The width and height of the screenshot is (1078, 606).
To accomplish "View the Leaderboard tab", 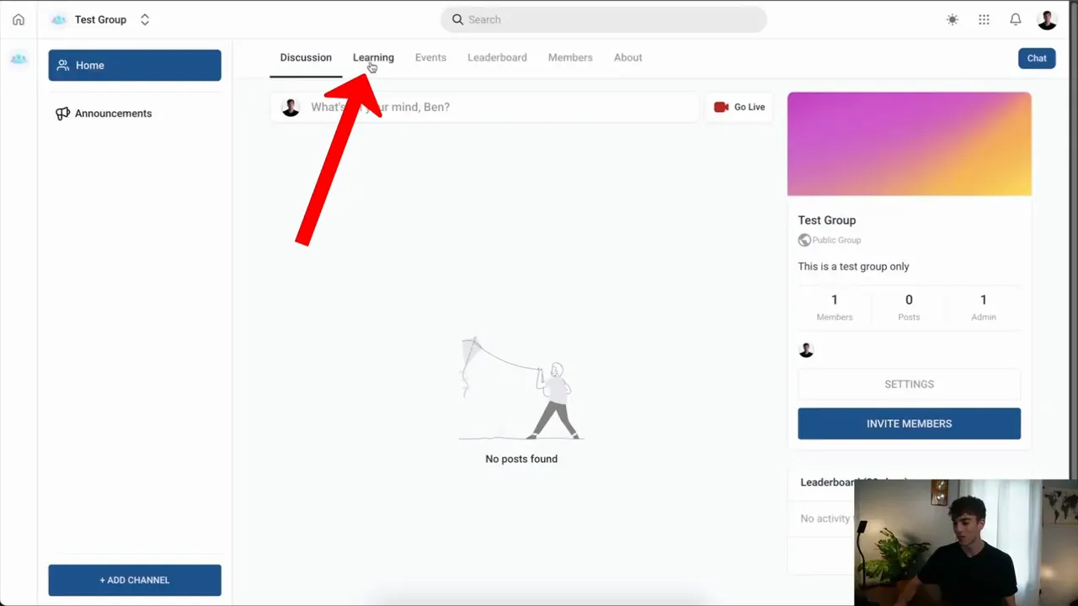I will 497,57.
